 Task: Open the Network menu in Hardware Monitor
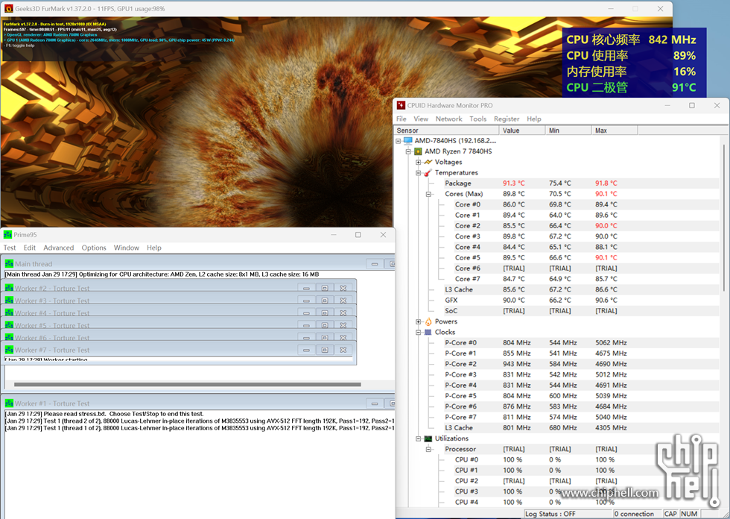click(x=448, y=119)
